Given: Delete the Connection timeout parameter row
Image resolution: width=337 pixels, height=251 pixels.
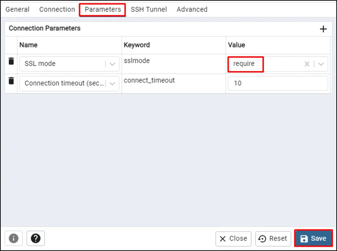Looking at the screenshot, I should pos(11,81).
